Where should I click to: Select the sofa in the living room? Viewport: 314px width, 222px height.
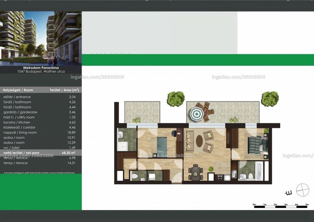click(x=189, y=141)
